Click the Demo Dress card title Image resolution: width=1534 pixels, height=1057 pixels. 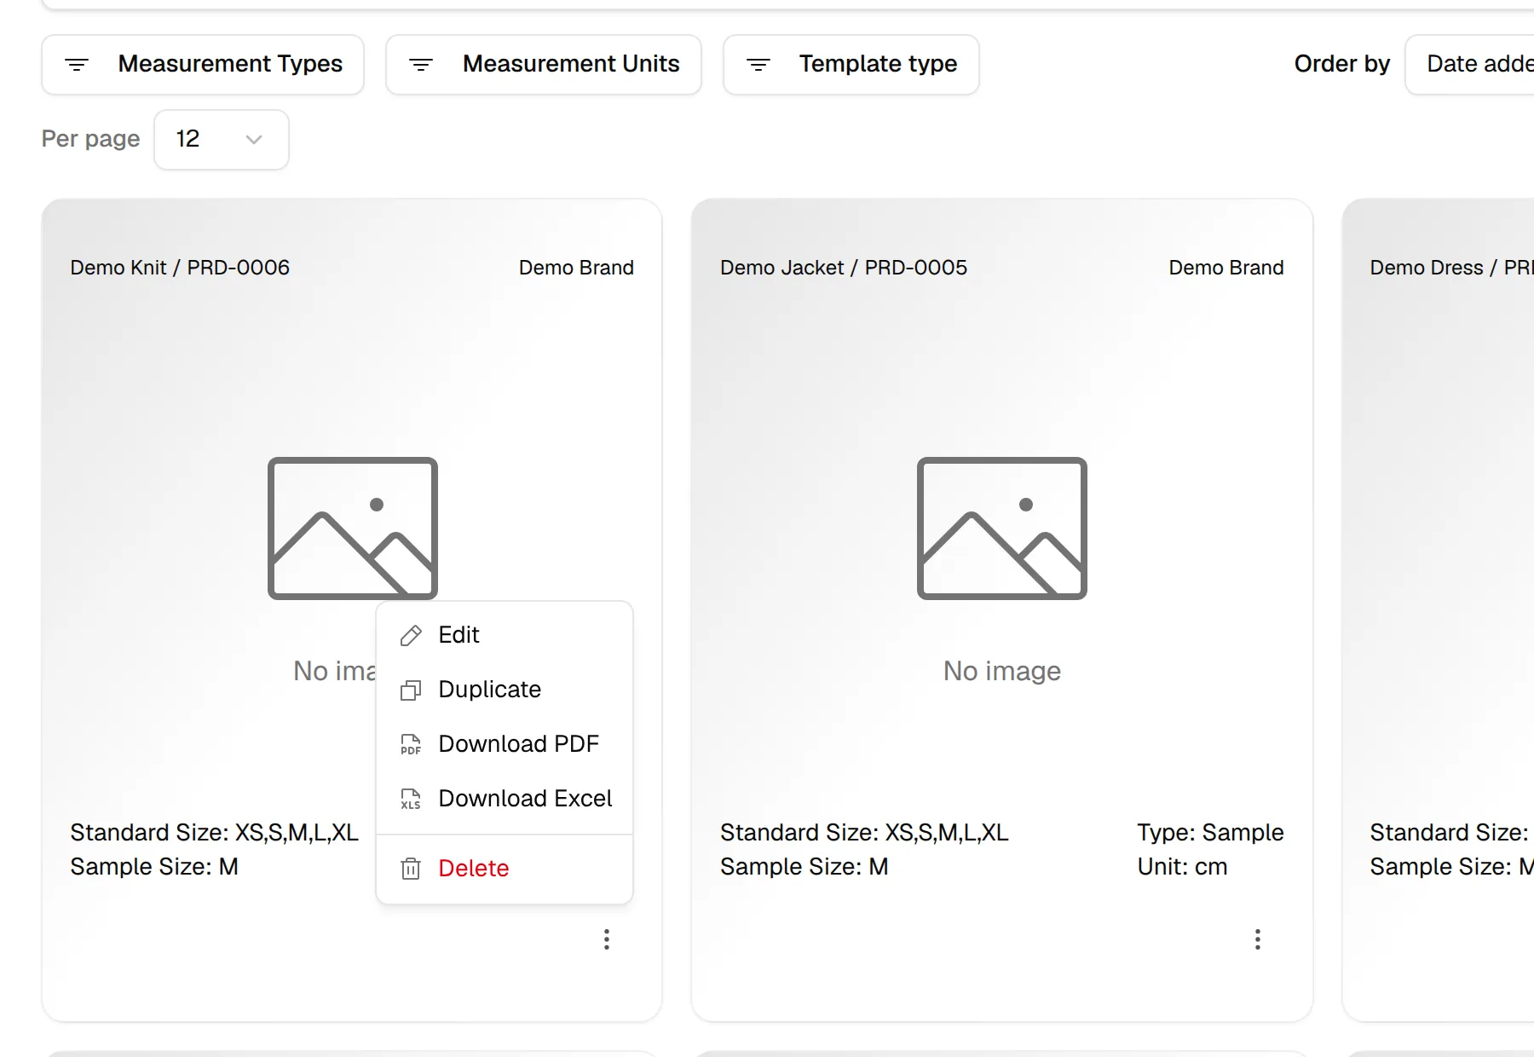click(x=1452, y=268)
